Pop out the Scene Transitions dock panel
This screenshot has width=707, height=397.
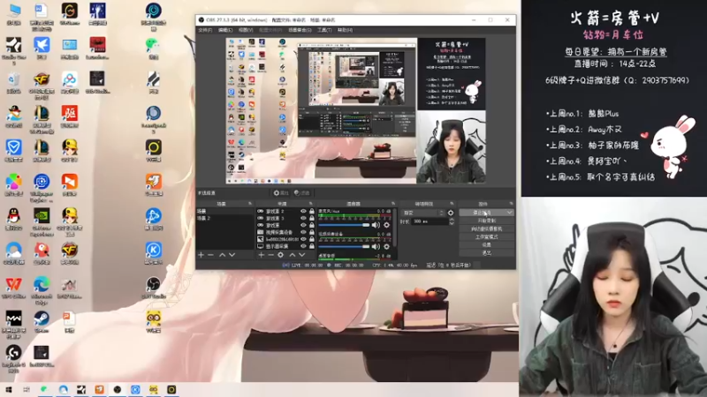tap(452, 204)
